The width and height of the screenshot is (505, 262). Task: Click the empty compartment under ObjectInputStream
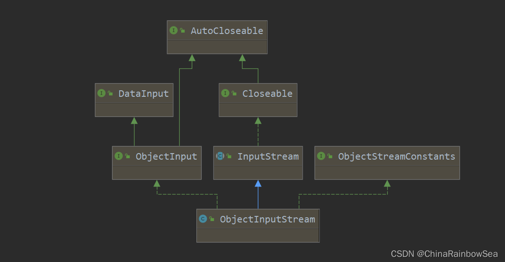click(x=258, y=235)
